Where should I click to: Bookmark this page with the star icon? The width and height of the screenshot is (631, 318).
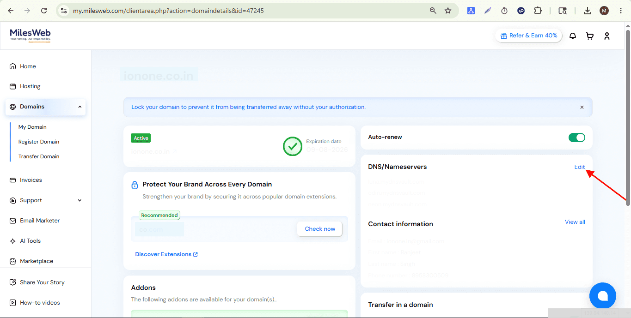448,11
